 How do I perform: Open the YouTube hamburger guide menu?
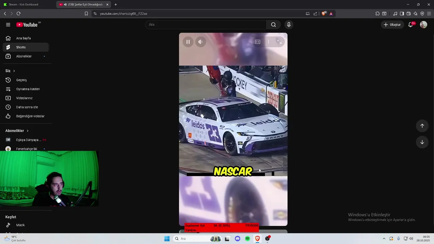pyautogui.click(x=8, y=24)
